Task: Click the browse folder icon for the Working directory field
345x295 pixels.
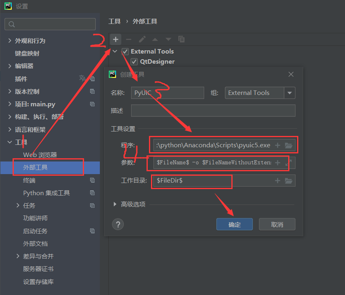Action: click(x=289, y=181)
